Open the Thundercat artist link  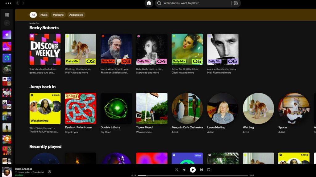(39, 172)
